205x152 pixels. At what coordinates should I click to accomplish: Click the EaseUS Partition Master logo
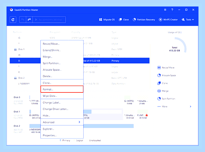[x=11, y=10]
